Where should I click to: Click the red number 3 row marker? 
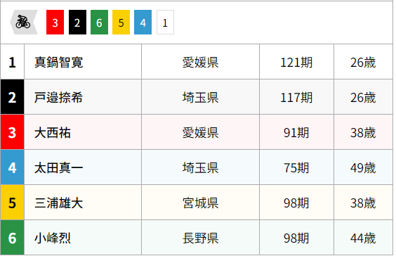[x=13, y=132]
